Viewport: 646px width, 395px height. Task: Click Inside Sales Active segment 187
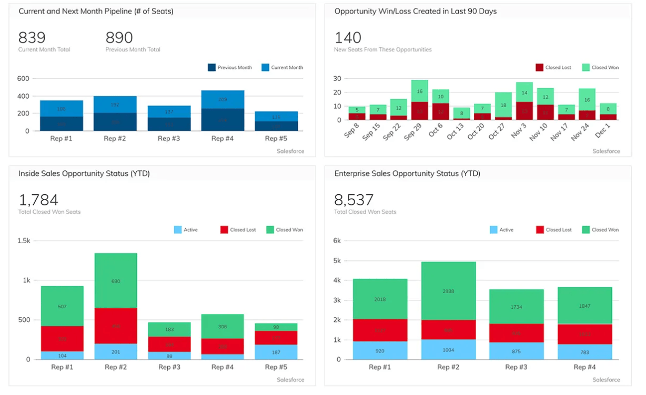(x=276, y=352)
